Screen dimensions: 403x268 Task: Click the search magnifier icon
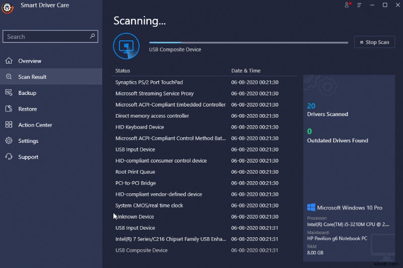(92, 36)
